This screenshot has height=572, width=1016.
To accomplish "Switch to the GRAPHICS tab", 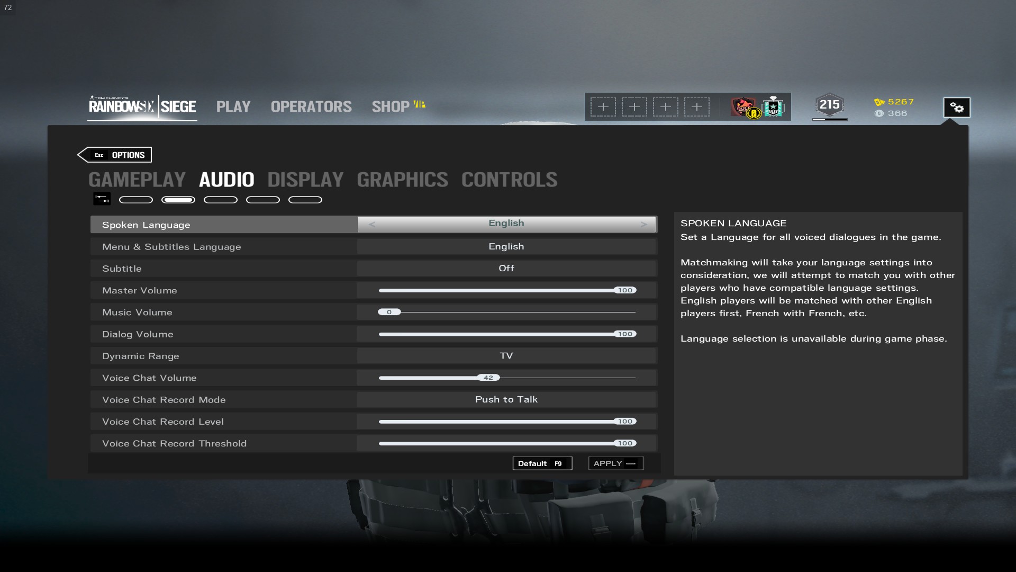I will (402, 180).
